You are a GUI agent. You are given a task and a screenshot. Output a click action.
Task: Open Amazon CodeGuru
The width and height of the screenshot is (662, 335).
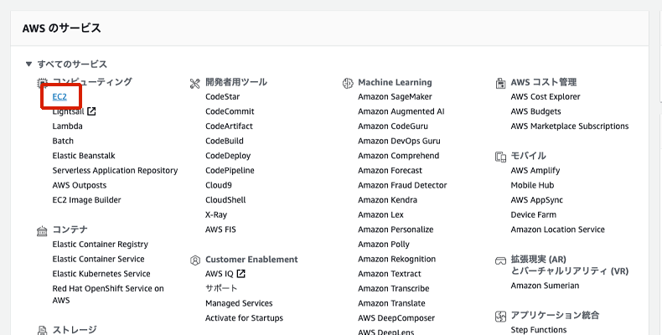[393, 126]
